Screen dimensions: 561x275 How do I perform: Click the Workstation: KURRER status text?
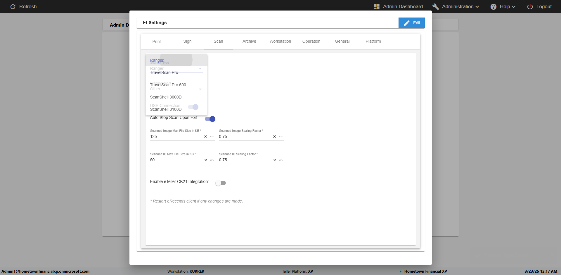[x=186, y=271]
